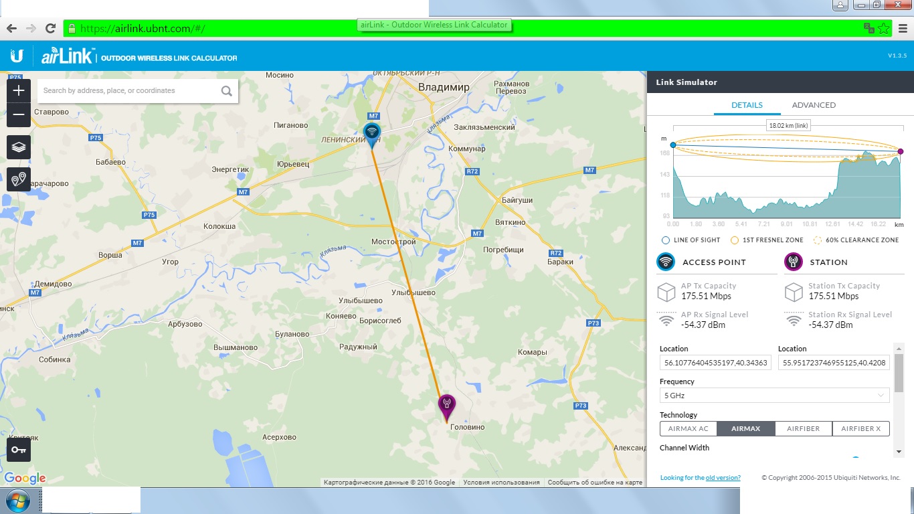Click the key icon button on map
Viewport: 914px width, 514px height.
tap(19, 450)
